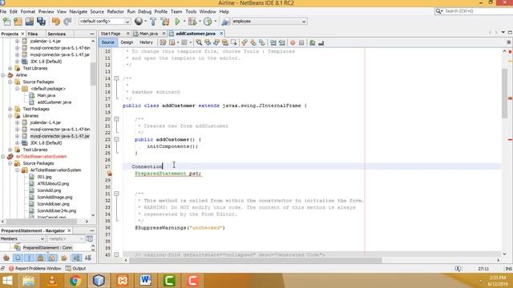This screenshot has height=288, width=513.
Task: Switch to the Main.java editor tab
Action: coord(148,34)
